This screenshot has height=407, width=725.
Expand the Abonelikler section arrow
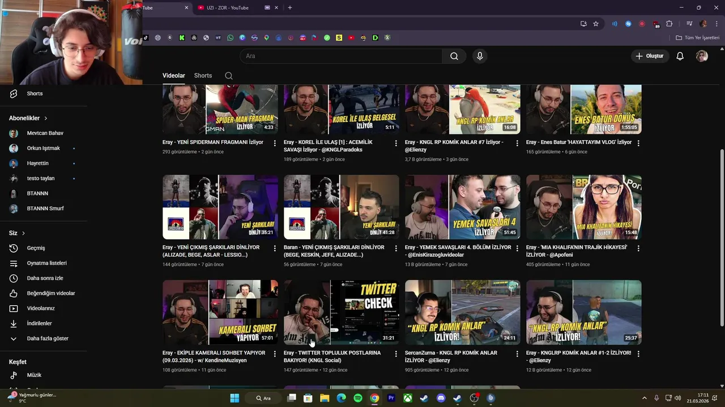coord(46,118)
